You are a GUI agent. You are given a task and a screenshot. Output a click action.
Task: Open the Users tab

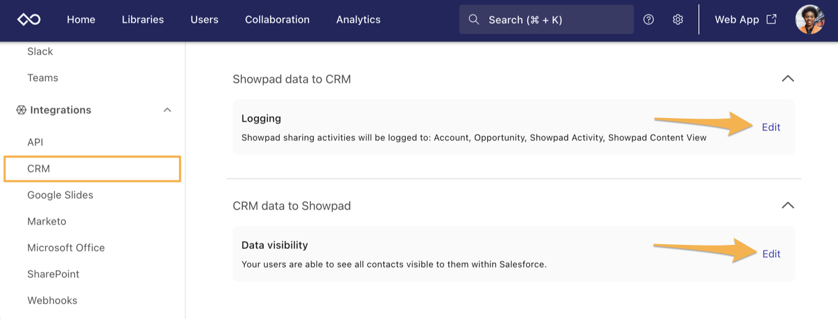click(204, 20)
